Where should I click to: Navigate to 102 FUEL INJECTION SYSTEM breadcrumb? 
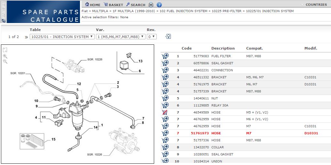coord(184,11)
